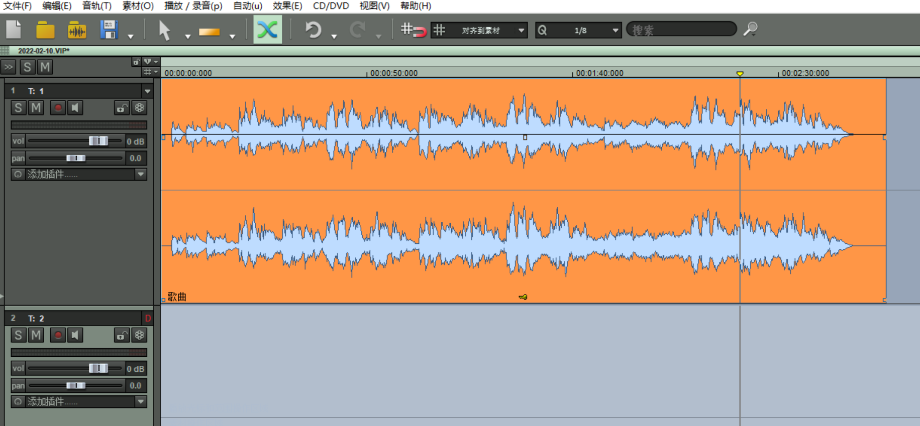Click the yellow key icon on the 歌曲 clip
The width and height of the screenshot is (920, 426).
tap(523, 297)
